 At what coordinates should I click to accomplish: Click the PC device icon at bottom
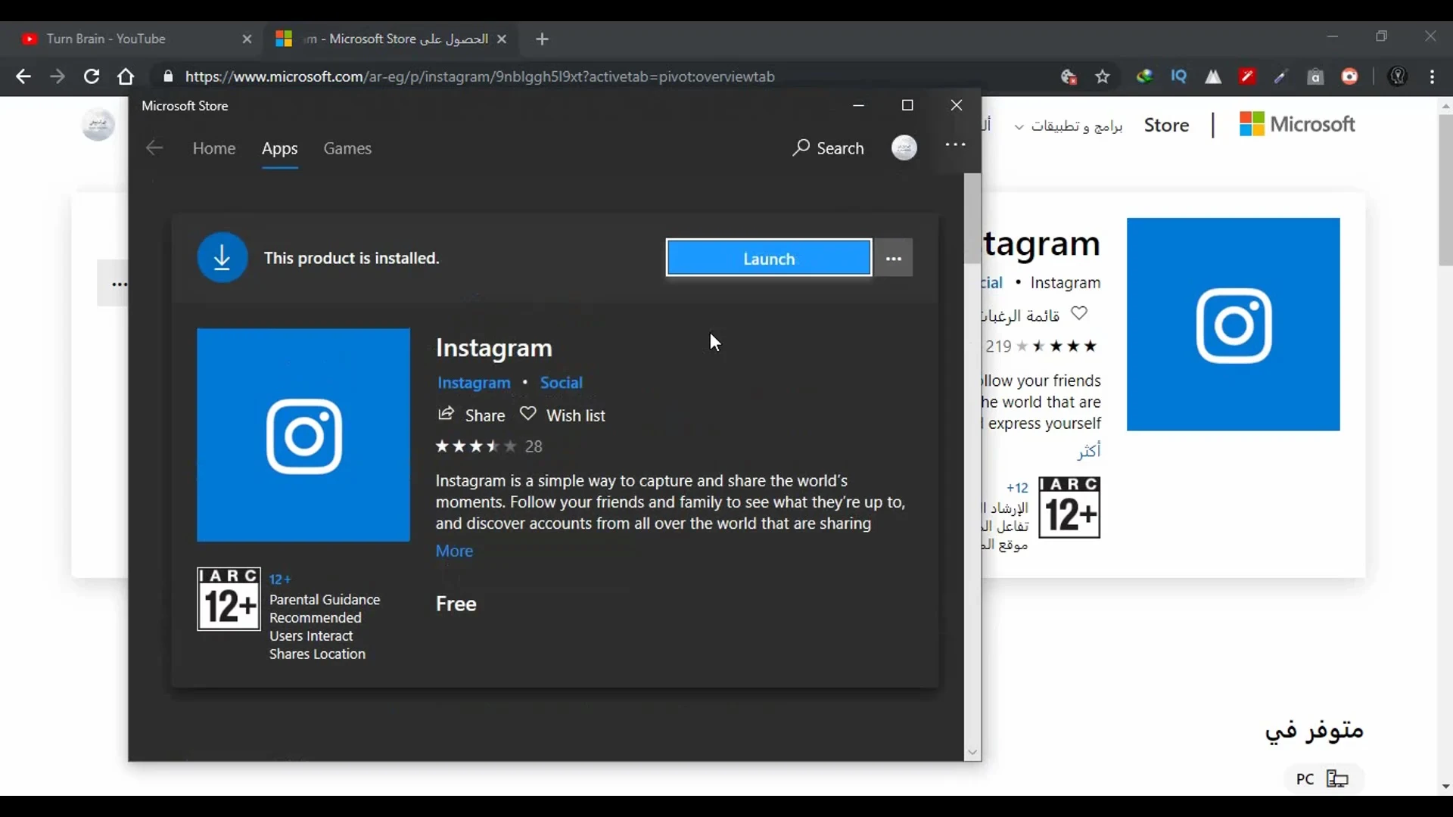tap(1337, 779)
